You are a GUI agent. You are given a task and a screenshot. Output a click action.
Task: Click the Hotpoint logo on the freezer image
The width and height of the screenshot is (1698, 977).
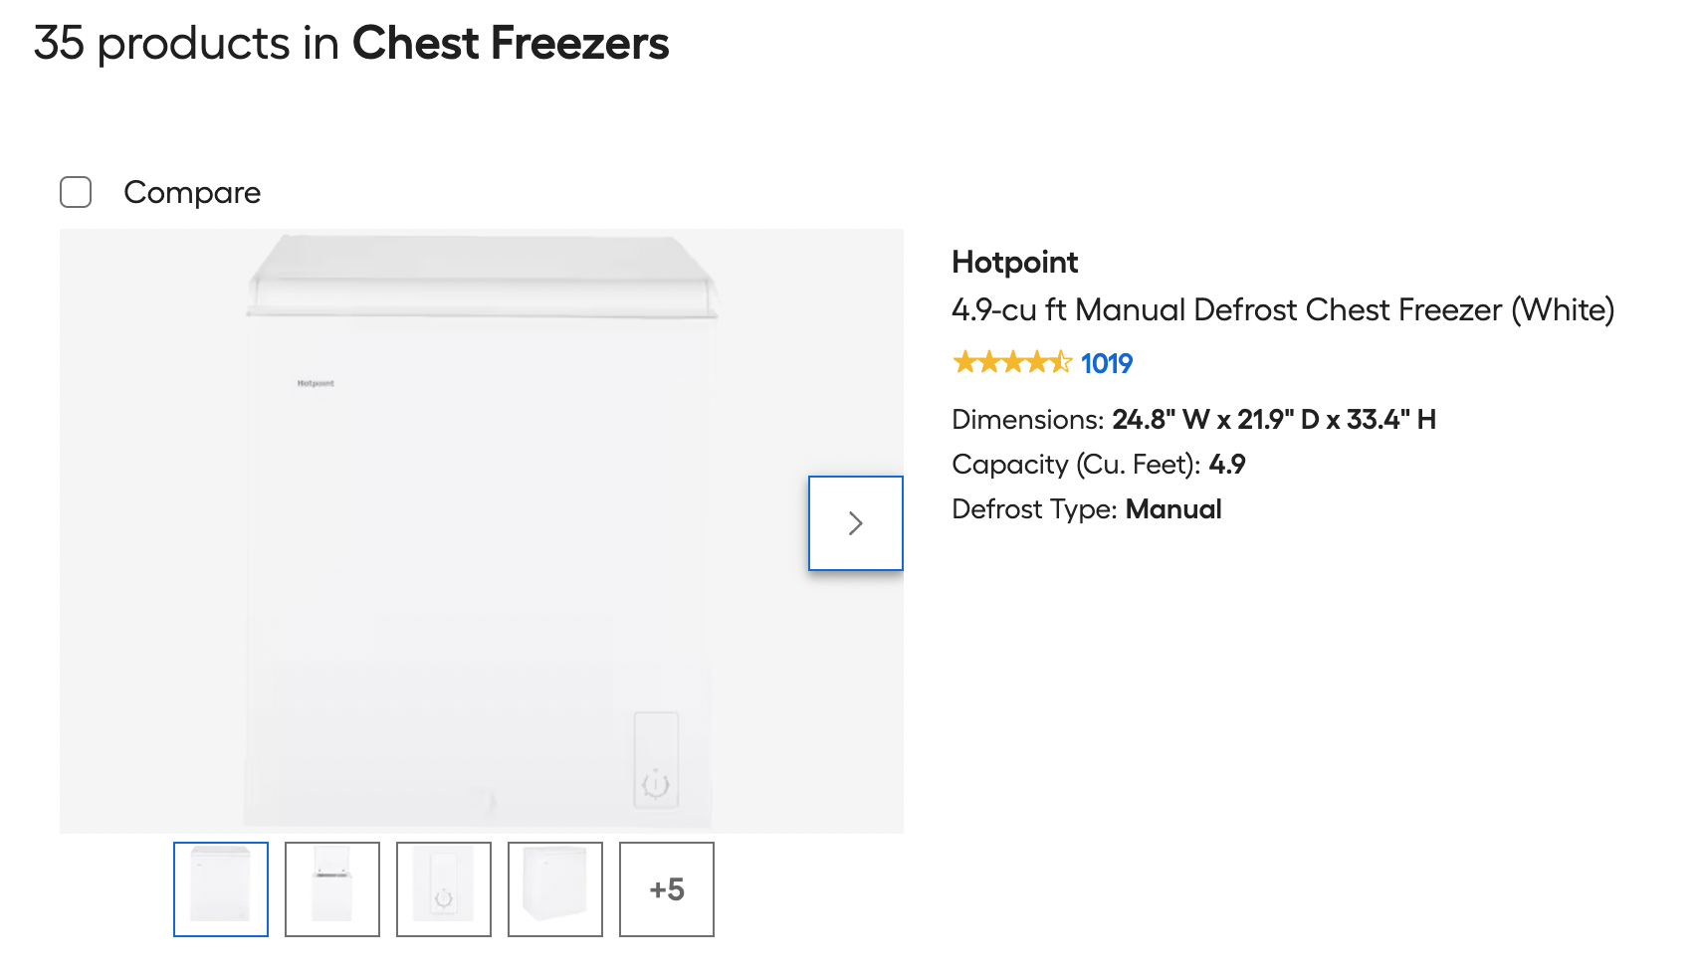click(316, 383)
